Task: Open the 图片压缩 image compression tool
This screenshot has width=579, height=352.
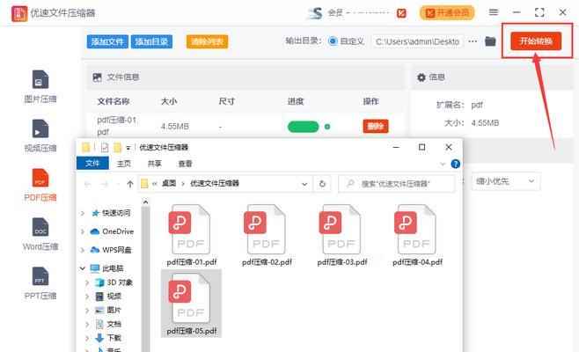Action: click(x=40, y=87)
